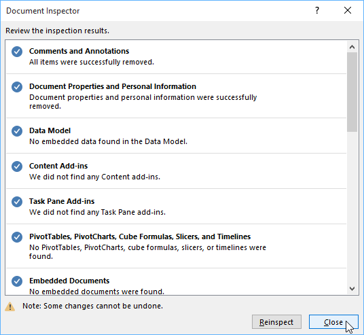This screenshot has height=335, width=364.
Task: Click the scroll up arrow
Action: coord(352,47)
